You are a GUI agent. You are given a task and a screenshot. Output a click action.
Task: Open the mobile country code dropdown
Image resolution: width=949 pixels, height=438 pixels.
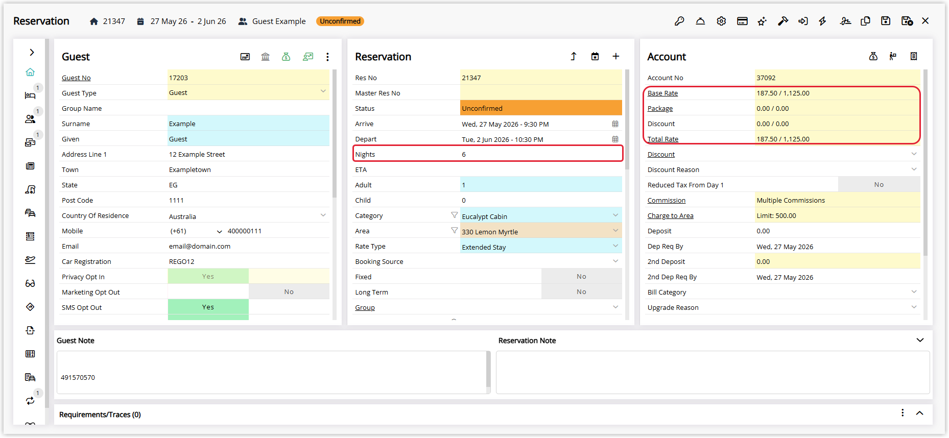[220, 232]
